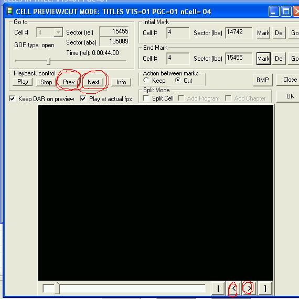
Task: Click the Initial Mark Sector (lba) field
Action: pos(239,32)
